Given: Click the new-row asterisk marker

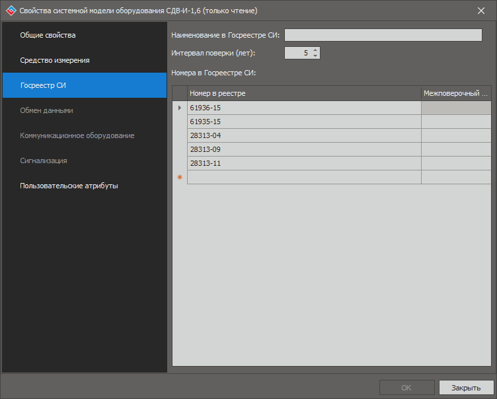Looking at the screenshot, I should 180,177.
